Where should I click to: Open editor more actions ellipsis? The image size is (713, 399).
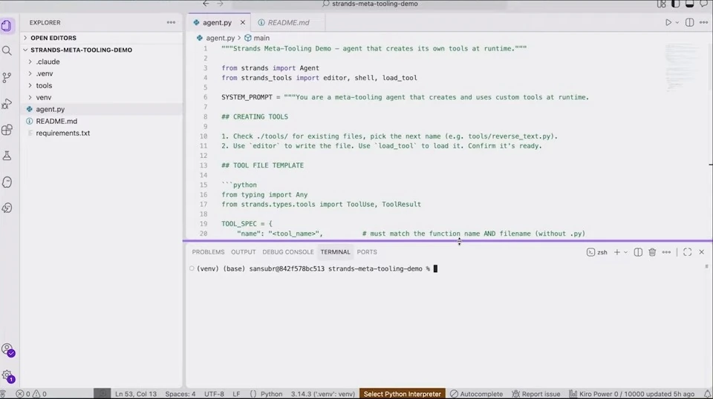pos(703,22)
